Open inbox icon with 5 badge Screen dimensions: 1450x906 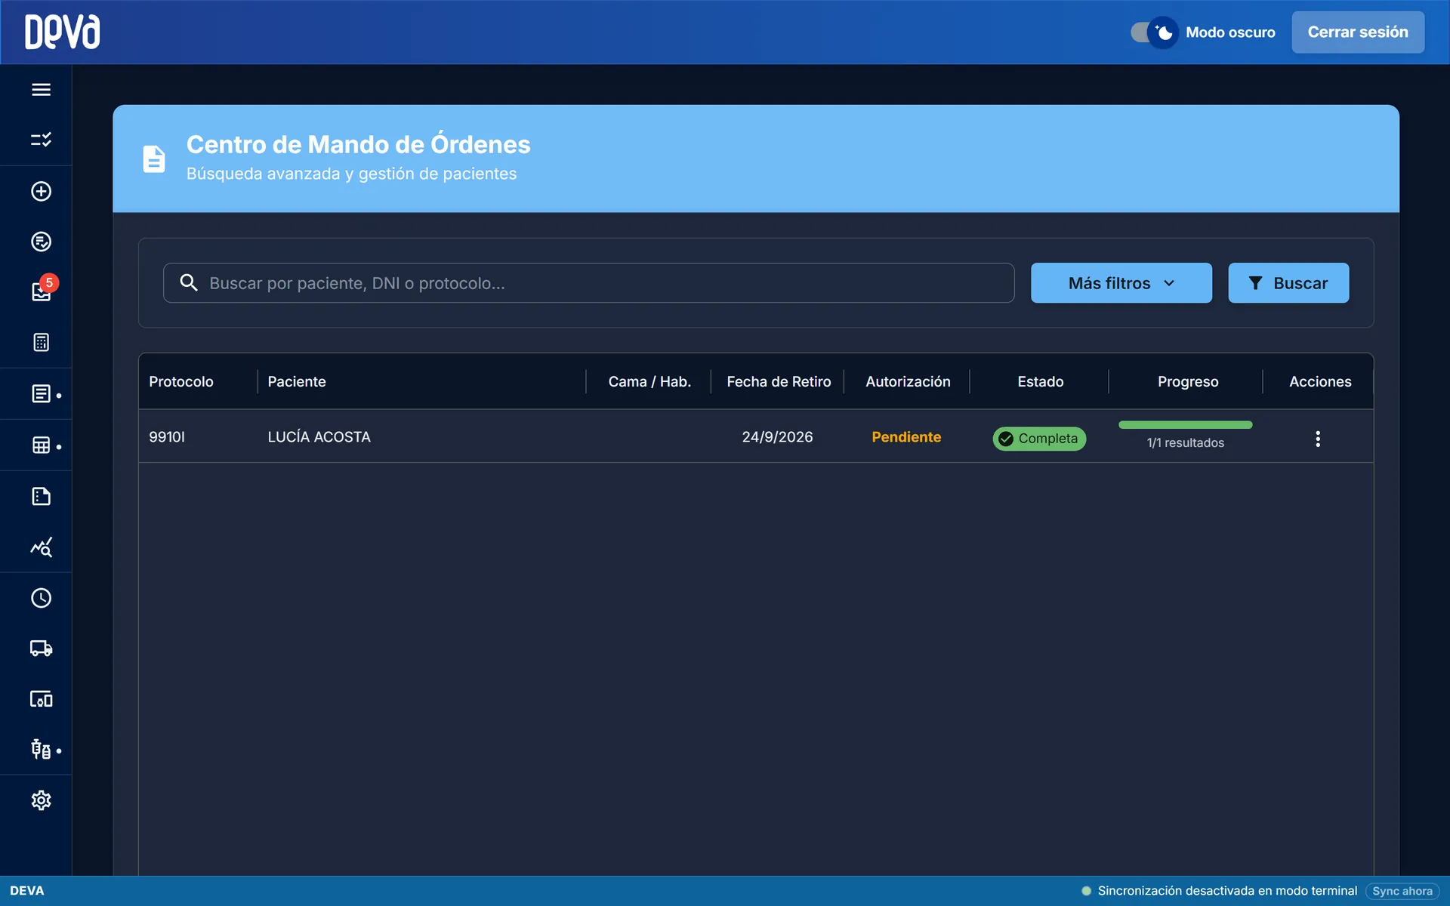coord(41,291)
